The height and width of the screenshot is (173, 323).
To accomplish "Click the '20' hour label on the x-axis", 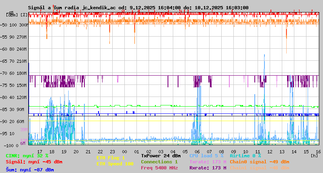I will pos(76,152).
